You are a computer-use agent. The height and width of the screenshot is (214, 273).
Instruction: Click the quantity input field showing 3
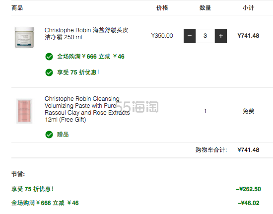tap(205, 36)
